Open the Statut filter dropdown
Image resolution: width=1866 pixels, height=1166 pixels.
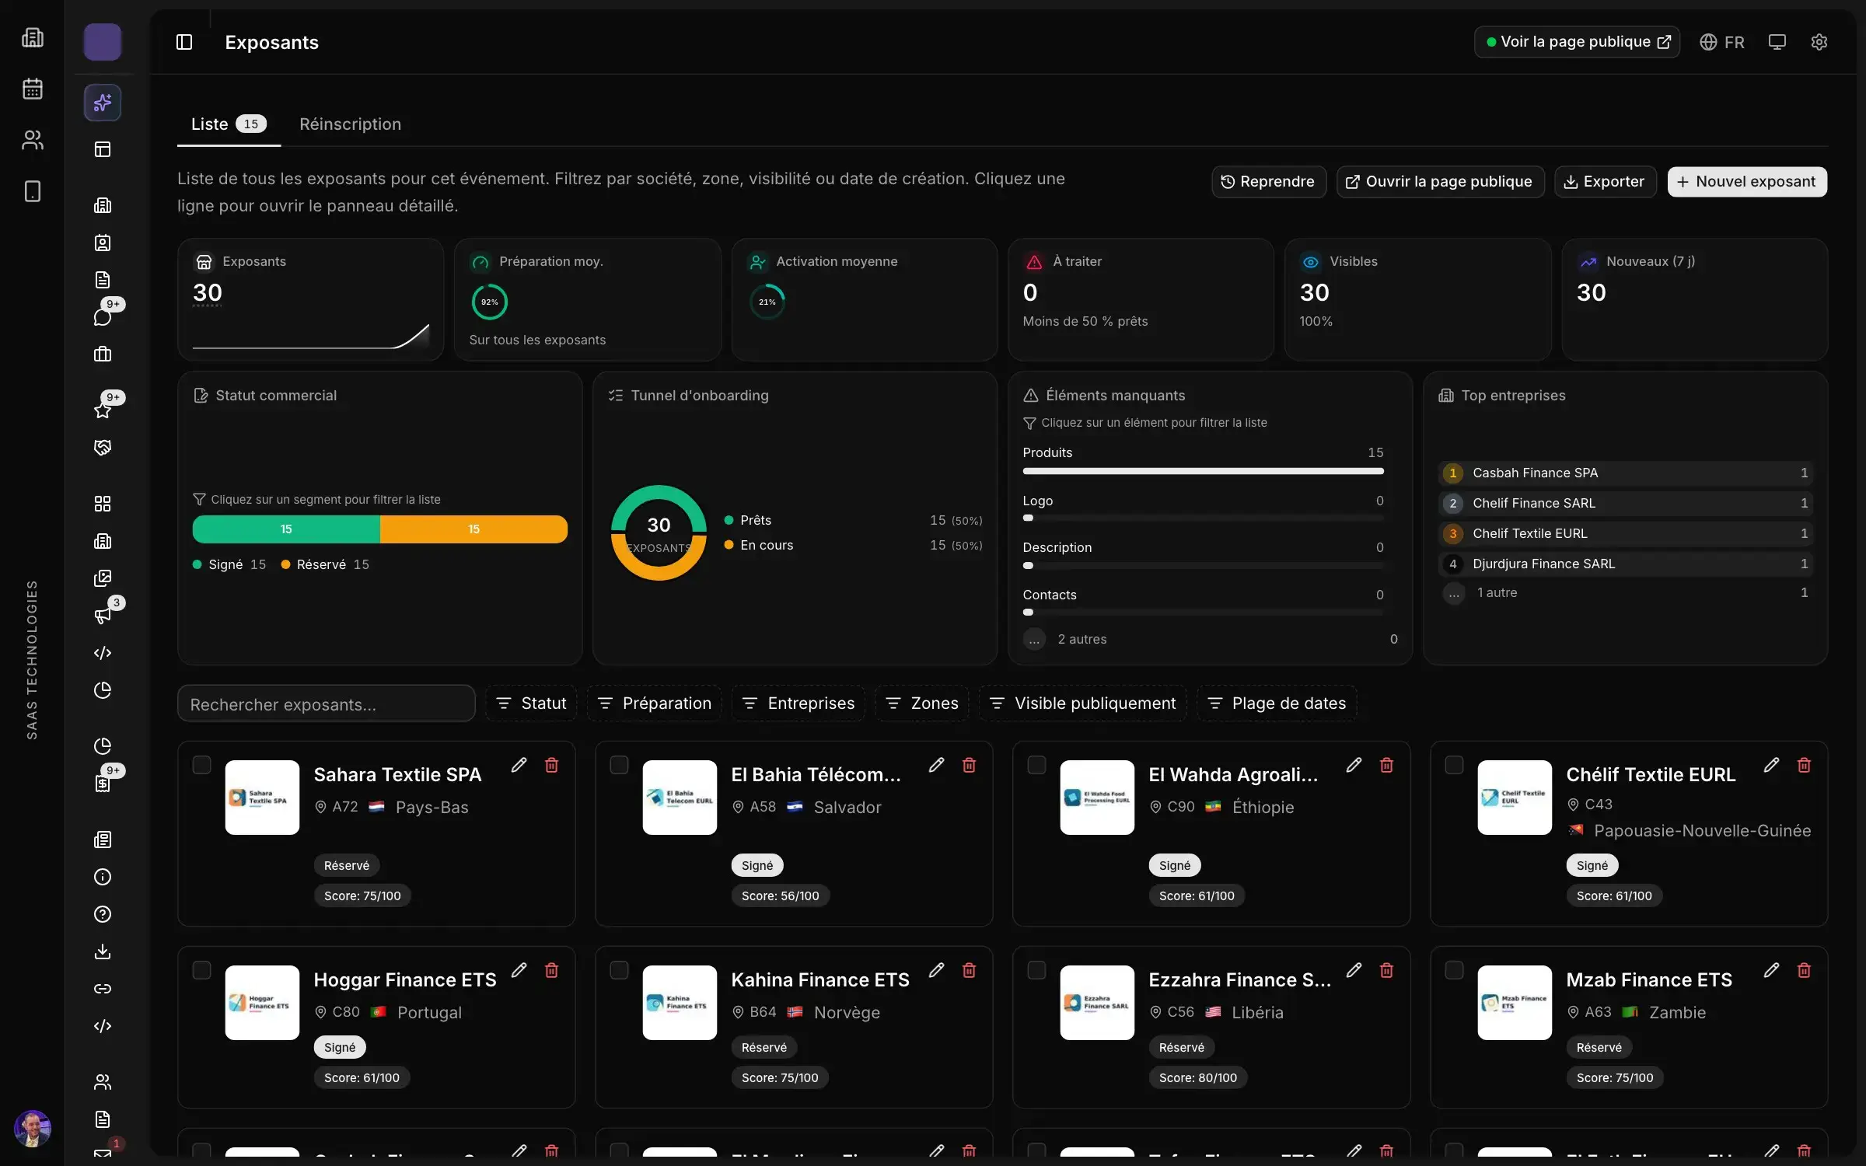[x=532, y=703]
